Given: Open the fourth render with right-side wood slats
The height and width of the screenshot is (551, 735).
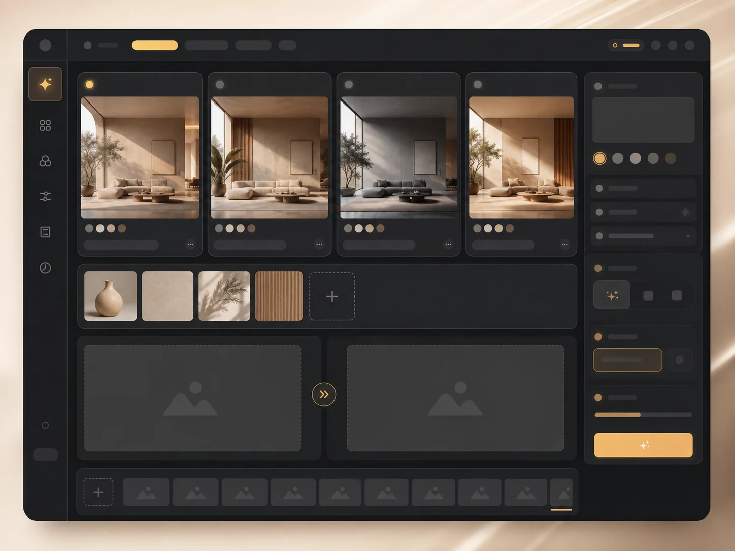Looking at the screenshot, I should coord(521,157).
